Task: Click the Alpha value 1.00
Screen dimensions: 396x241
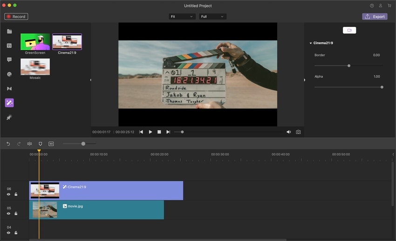Action: [x=376, y=76]
